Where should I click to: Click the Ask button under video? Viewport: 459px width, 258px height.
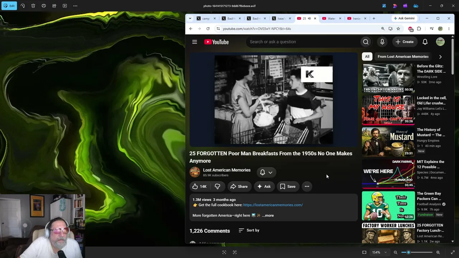coord(264,186)
